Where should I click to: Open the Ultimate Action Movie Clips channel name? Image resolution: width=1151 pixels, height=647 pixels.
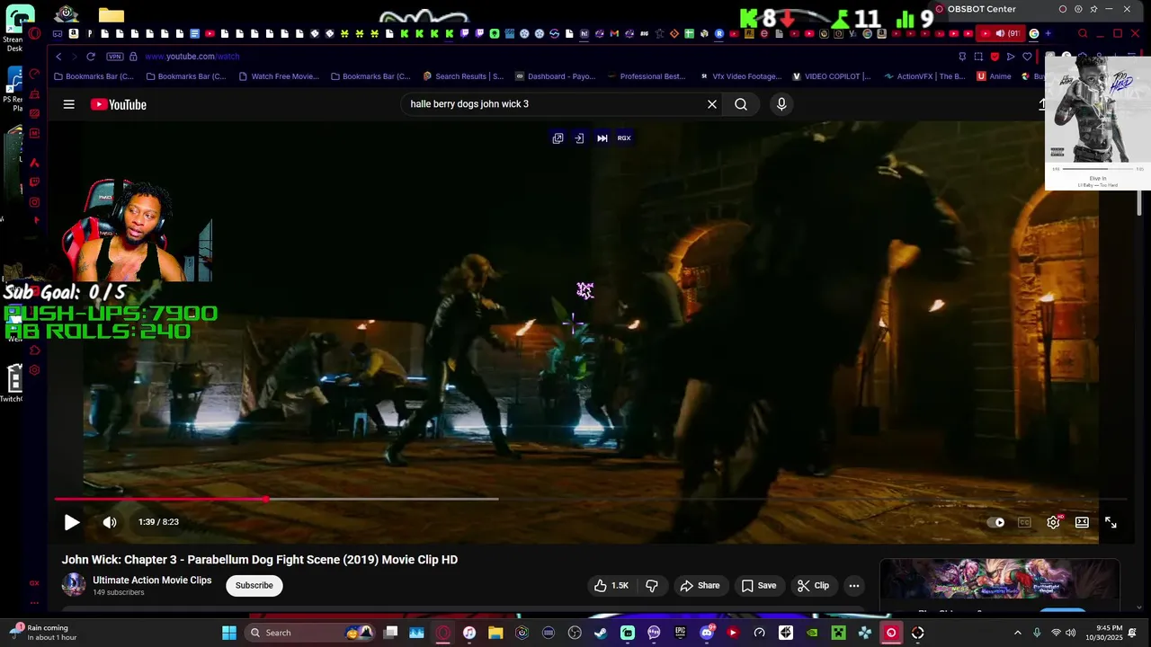(152, 580)
